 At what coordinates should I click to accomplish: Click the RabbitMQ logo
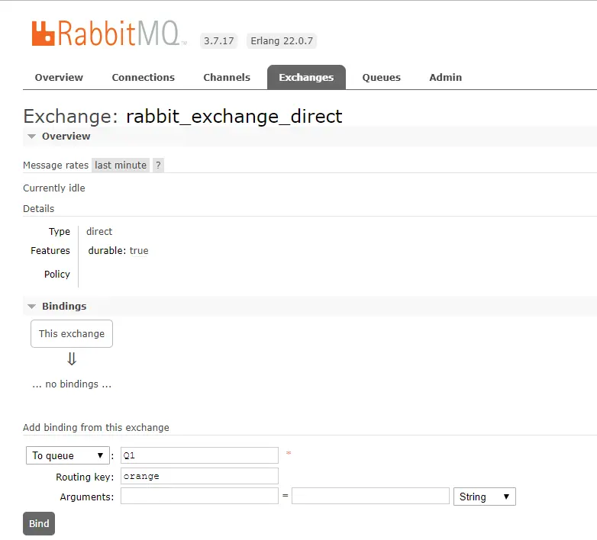[x=109, y=34]
